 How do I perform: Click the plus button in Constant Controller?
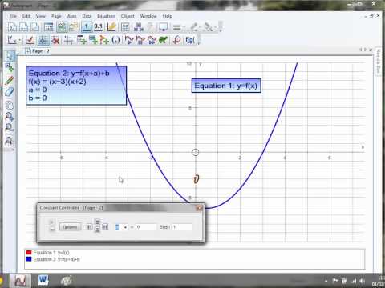pos(52,222)
